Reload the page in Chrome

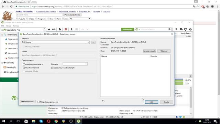(11, 7)
